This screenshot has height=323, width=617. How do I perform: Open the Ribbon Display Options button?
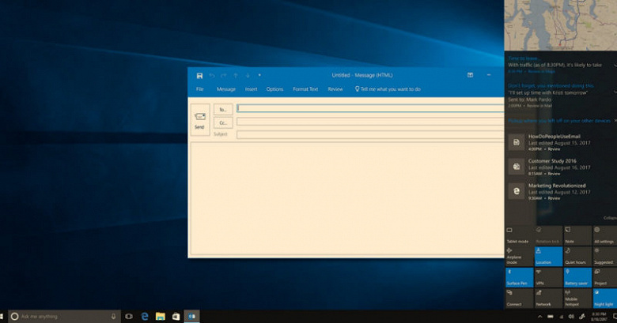tap(470, 75)
